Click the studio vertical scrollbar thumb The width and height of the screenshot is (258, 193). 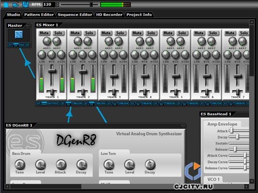[252, 50]
